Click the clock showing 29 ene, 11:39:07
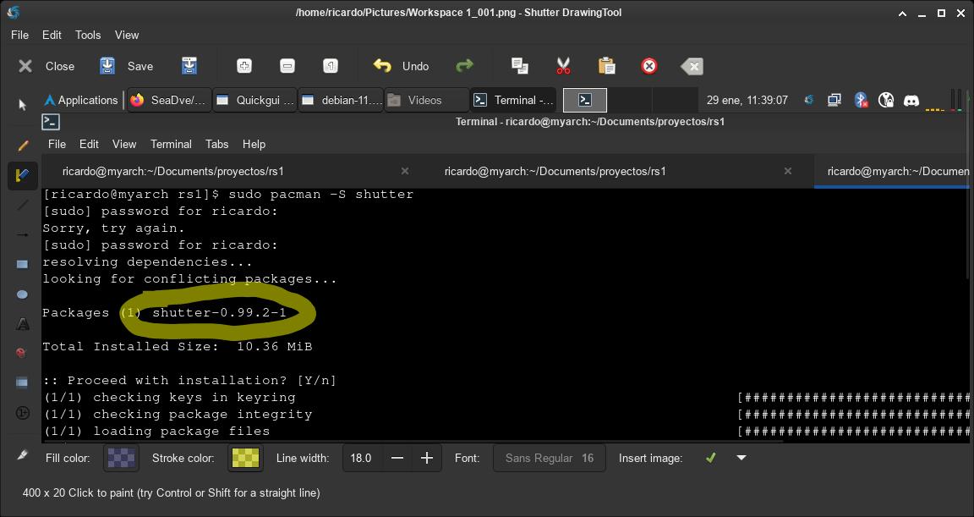The width and height of the screenshot is (974, 517). tap(747, 100)
